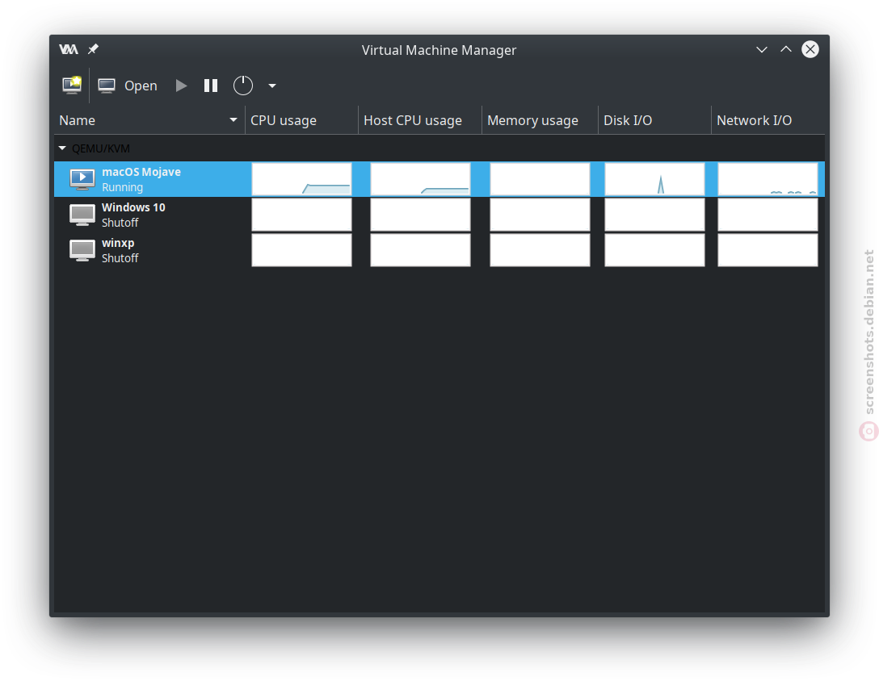Select the winxp virtual machine
The height and width of the screenshot is (681, 879).
pos(439,250)
